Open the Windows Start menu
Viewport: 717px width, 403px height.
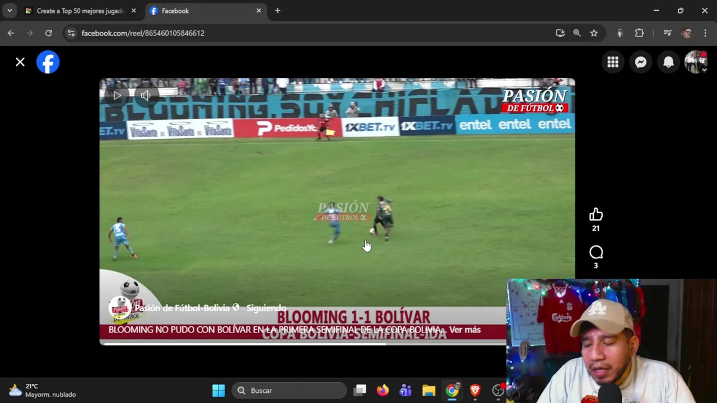(x=218, y=391)
